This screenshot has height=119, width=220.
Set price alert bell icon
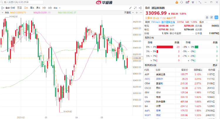(x=207, y=17)
